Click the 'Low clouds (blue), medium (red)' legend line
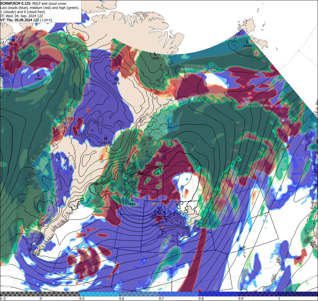This screenshot has height=301, width=318. pyautogui.click(x=40, y=8)
